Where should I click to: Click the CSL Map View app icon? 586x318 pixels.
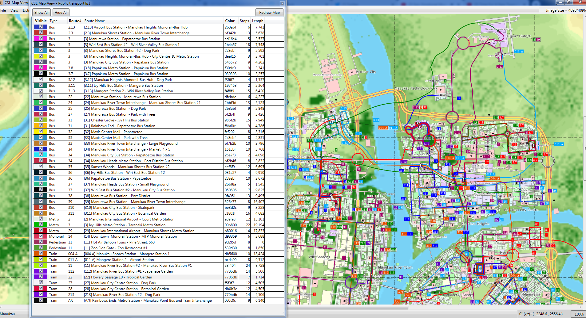click(2, 3)
